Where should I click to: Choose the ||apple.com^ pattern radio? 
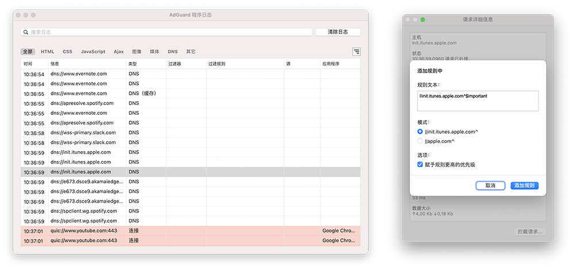coord(420,141)
